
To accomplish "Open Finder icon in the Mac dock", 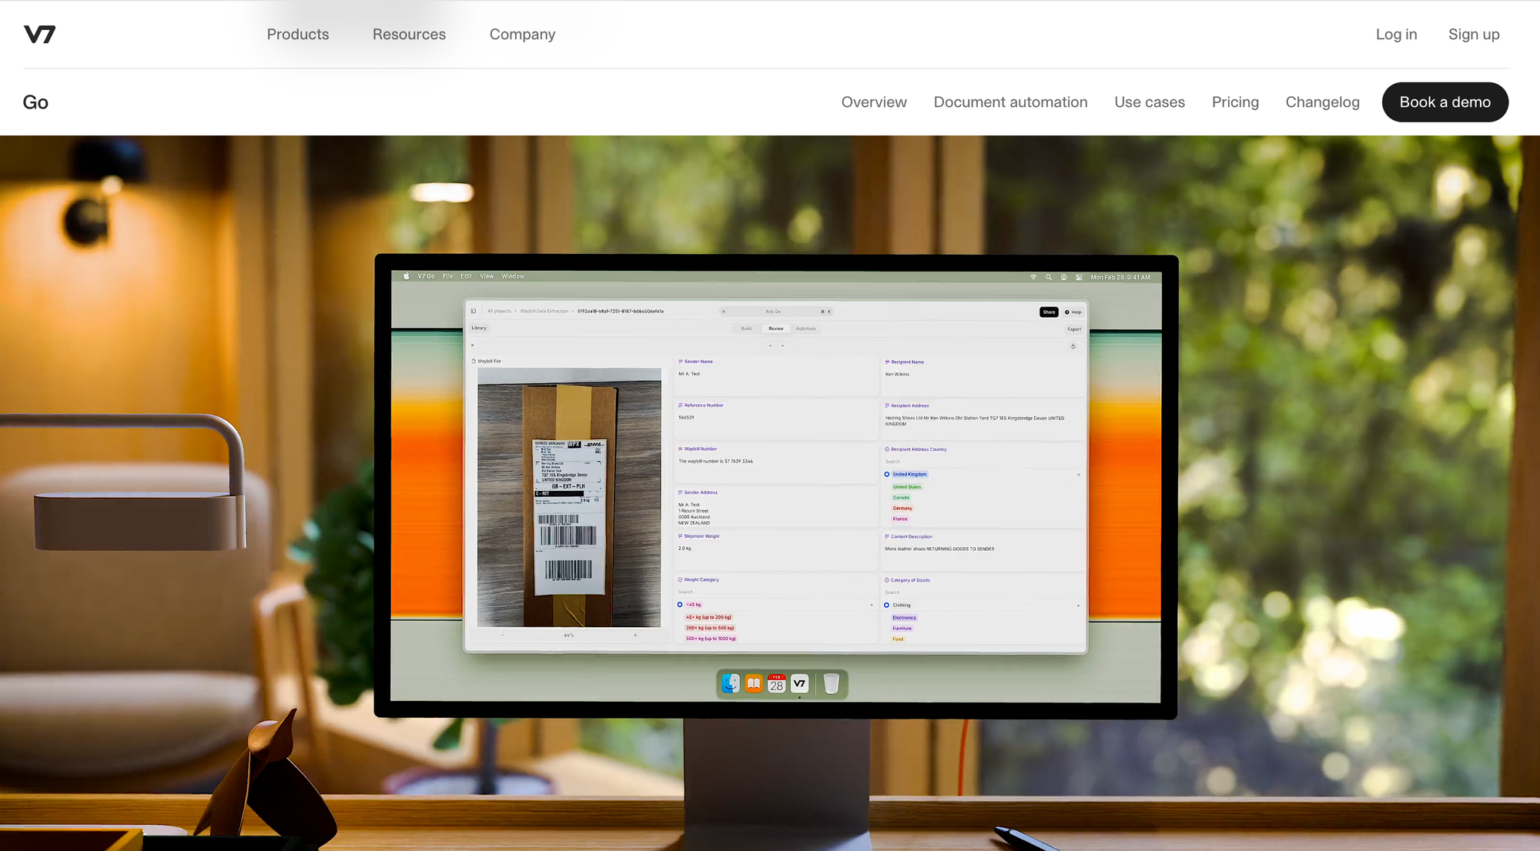I will tap(731, 682).
